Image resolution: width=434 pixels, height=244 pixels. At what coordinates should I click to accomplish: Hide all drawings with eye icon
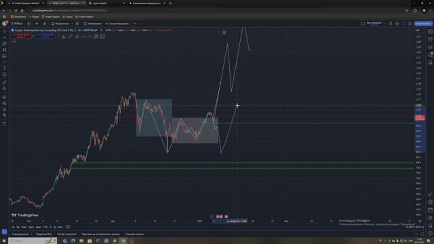pyautogui.click(x=5, y=116)
